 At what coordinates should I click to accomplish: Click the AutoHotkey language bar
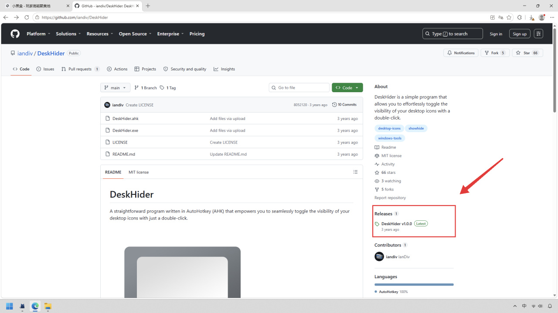tap(414, 285)
